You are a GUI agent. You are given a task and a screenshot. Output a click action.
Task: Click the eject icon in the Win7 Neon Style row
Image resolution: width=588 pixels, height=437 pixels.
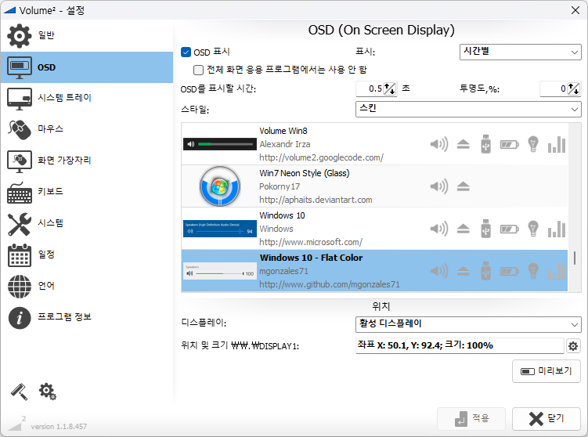click(x=464, y=186)
